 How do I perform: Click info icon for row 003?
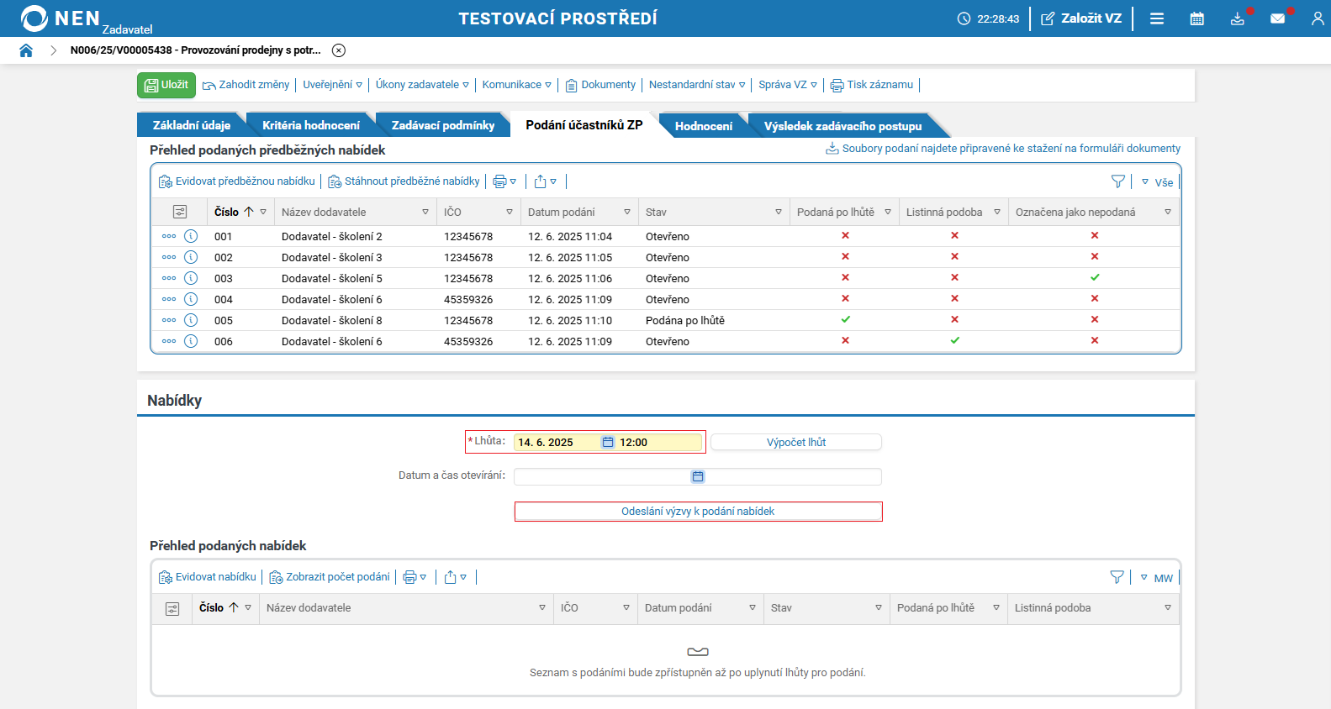pos(191,278)
